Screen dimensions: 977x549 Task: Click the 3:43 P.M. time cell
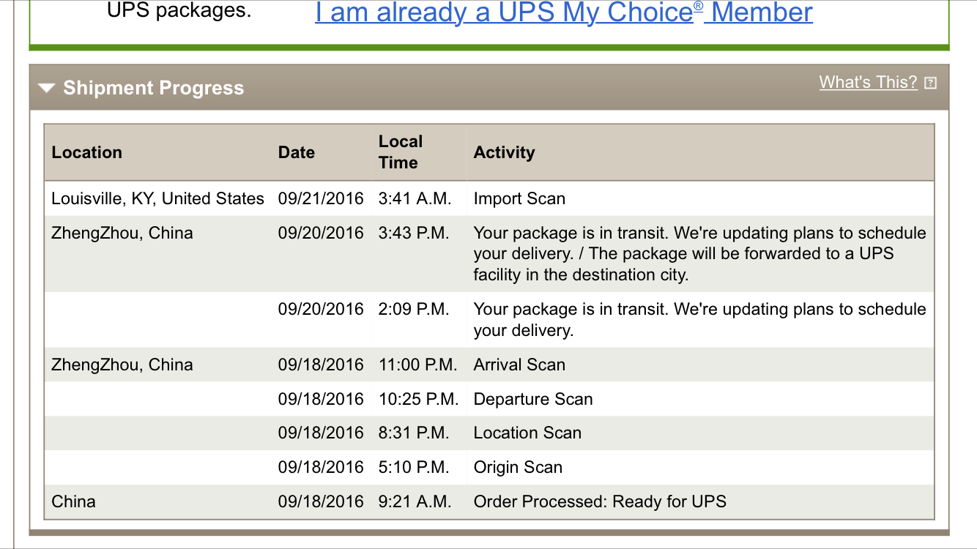(414, 233)
